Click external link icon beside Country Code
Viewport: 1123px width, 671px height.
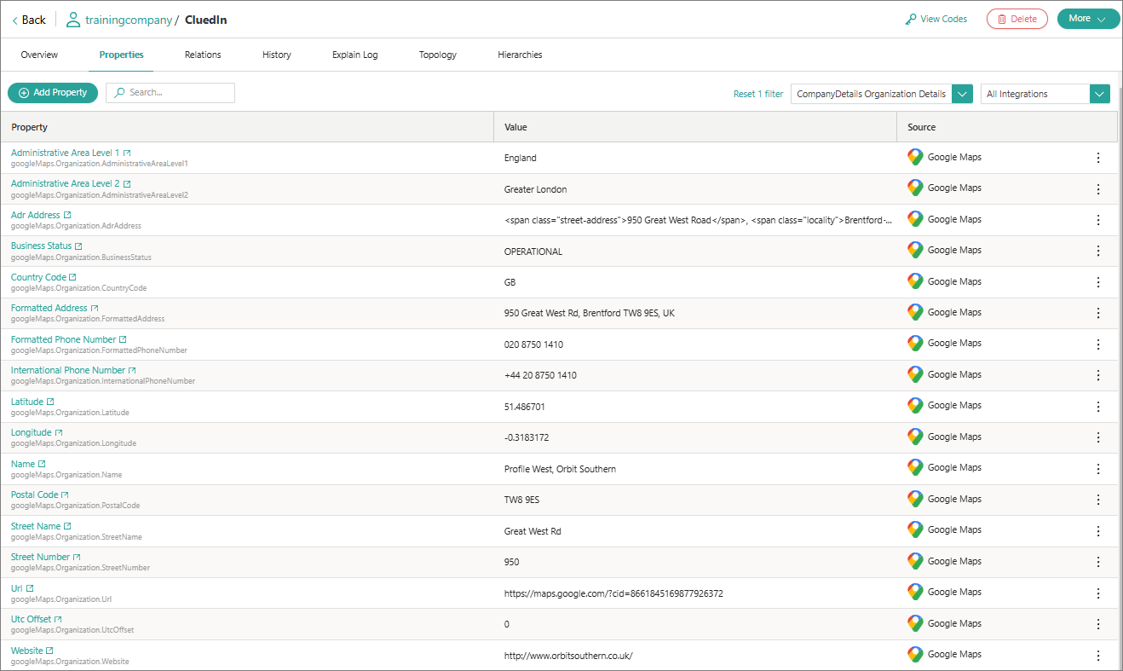(72, 277)
